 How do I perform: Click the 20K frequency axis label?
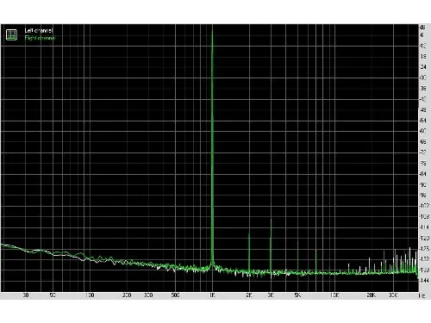tap(372, 295)
